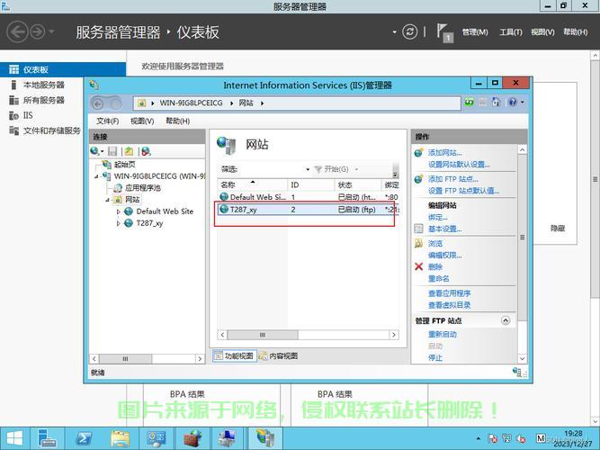Screen dimensions: 600x450
Task: Select the T287_xy row in sites list
Action: pyautogui.click(x=309, y=210)
